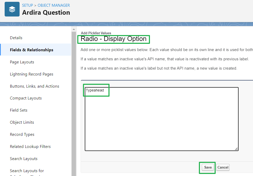Cancel adding picklist values
253x176 pixels.
tap(223, 167)
